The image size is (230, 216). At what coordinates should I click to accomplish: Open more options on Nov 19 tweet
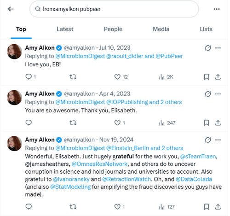tap(218, 140)
